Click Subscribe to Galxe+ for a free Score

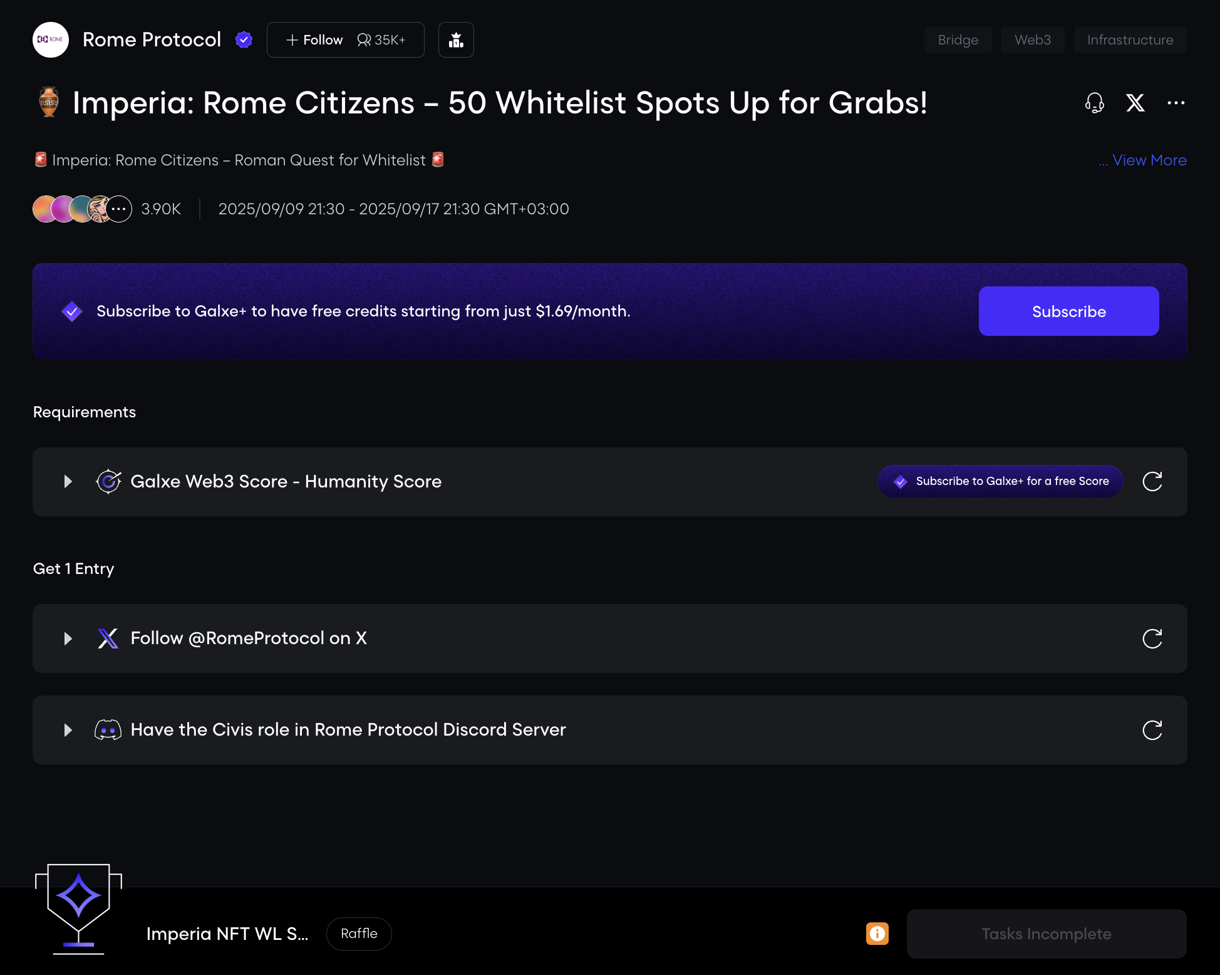point(1000,481)
